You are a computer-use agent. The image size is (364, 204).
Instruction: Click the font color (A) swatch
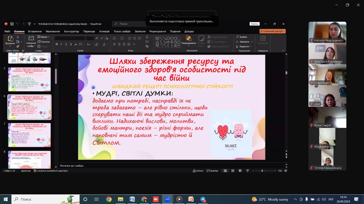coord(104,44)
